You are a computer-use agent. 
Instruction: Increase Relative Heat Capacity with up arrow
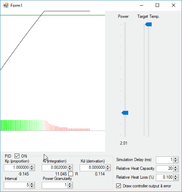[x=176, y=167]
